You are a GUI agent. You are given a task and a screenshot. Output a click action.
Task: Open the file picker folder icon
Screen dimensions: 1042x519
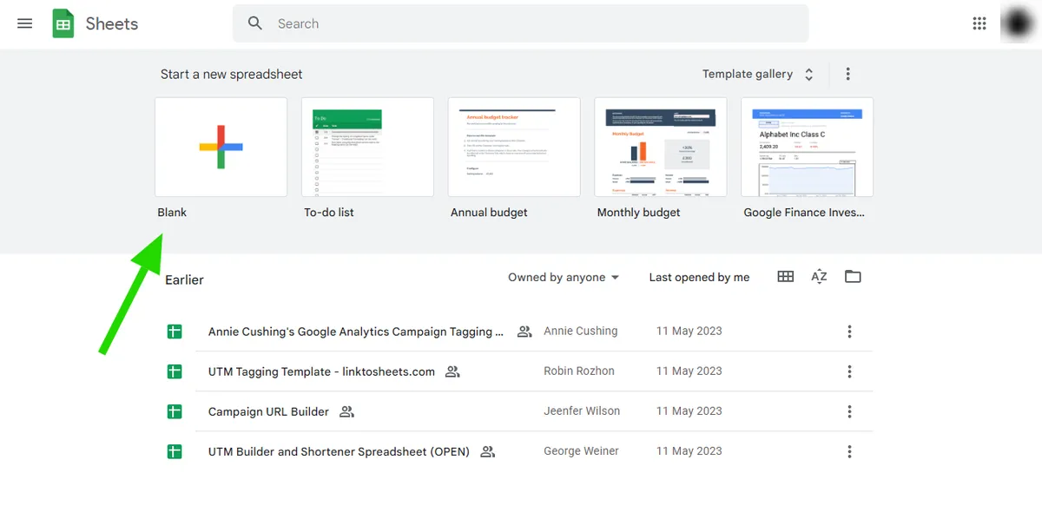pos(852,276)
